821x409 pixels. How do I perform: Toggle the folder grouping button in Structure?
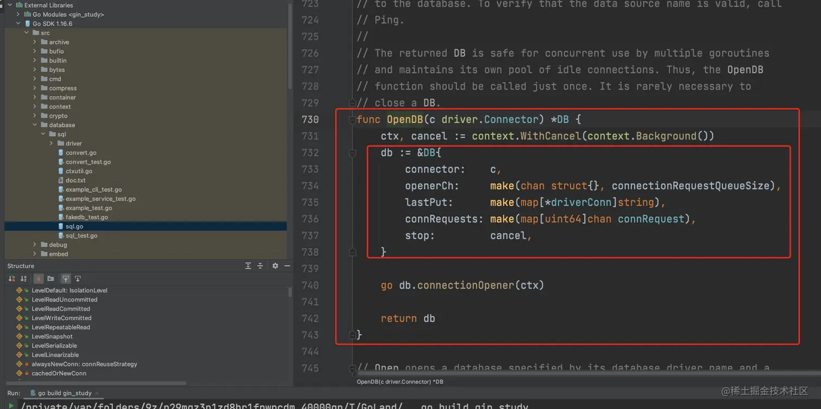tap(50, 279)
